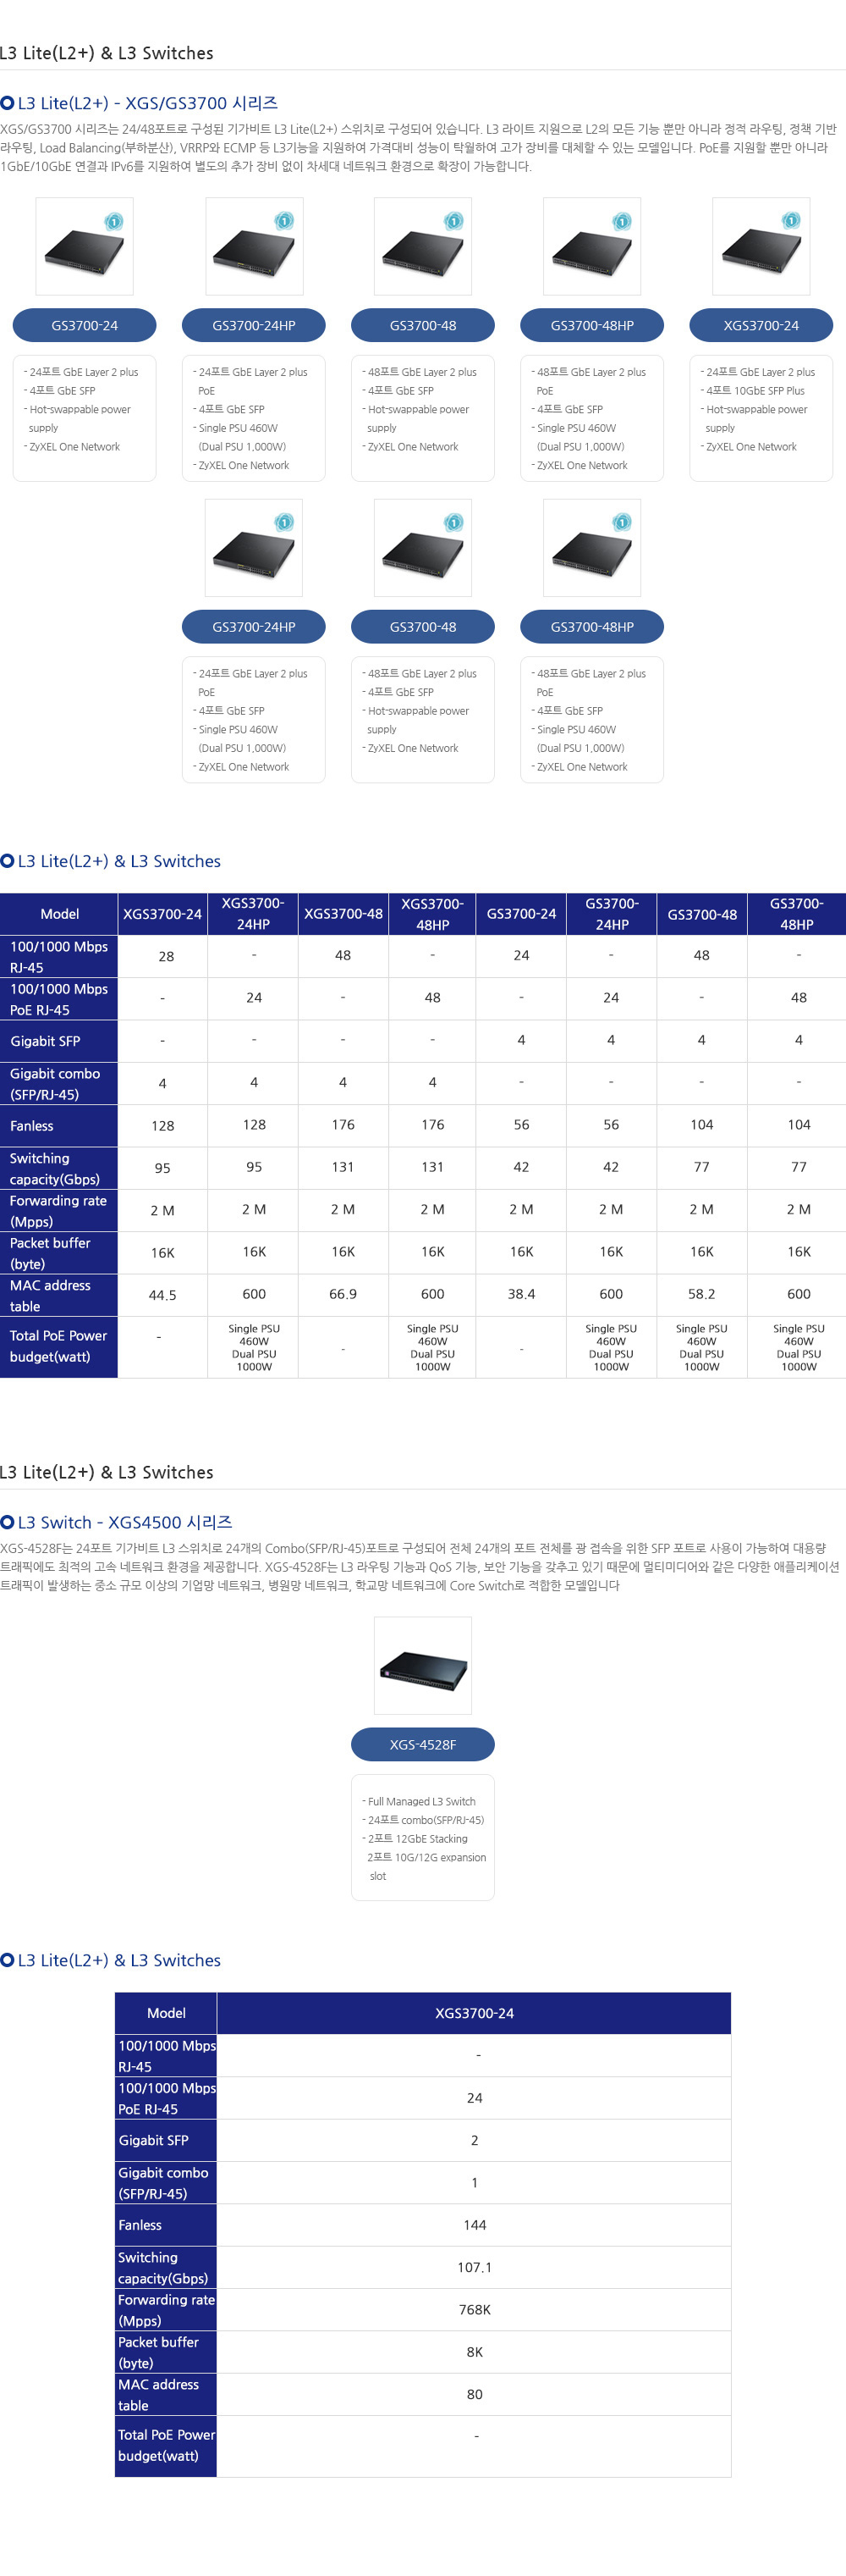Viewport: 846px width, 2576px height.
Task: Click the 'L3 Switch - XGS4500 시리즈' heading
Action: (125, 1522)
